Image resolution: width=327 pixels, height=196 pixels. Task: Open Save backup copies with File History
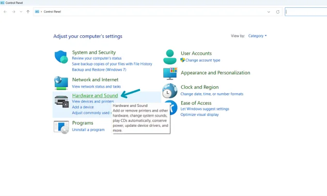click(112, 64)
